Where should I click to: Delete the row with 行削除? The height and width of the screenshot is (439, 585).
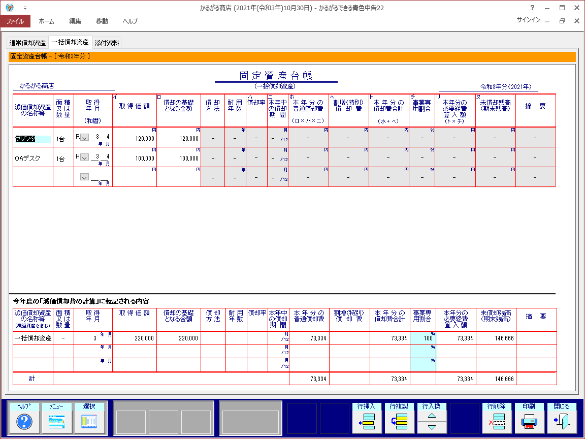[497, 418]
